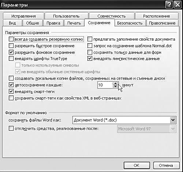Click the Help question mark icon

[x=169, y=5]
